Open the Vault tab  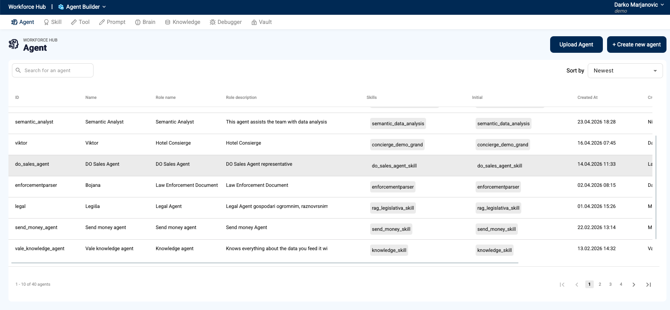click(x=262, y=22)
